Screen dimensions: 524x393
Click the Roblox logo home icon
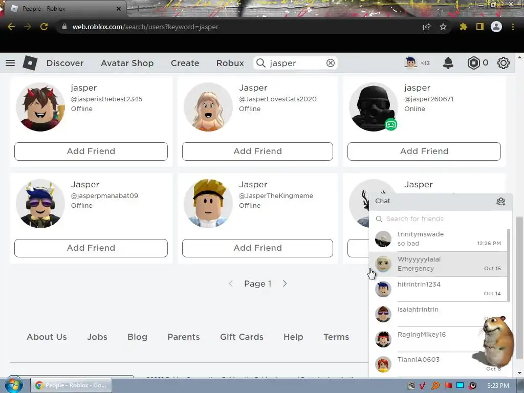(30, 63)
